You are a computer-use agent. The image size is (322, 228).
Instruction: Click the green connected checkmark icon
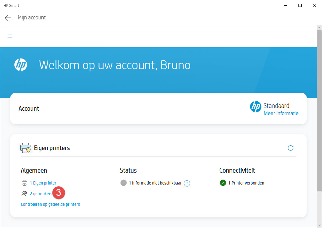tap(223, 183)
